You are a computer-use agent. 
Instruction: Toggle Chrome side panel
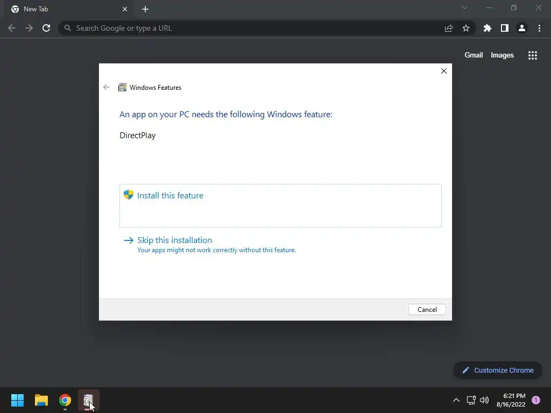(x=505, y=28)
